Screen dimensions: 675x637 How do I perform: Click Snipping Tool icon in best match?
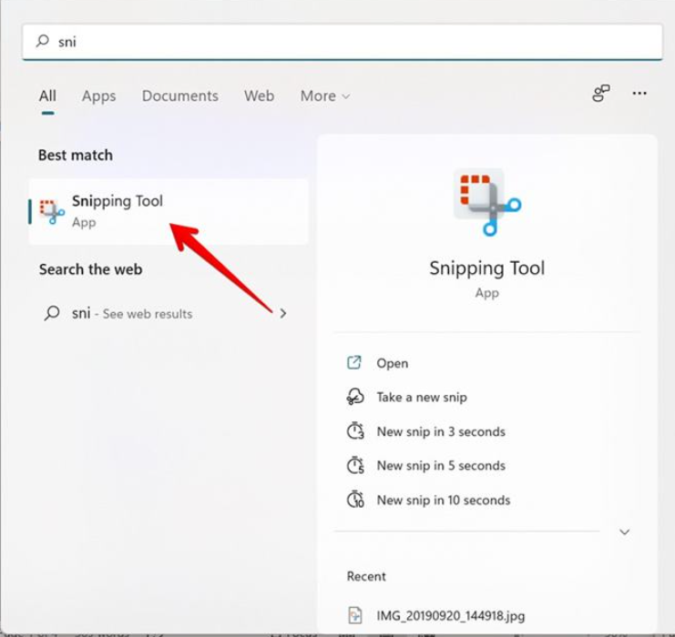tap(52, 212)
